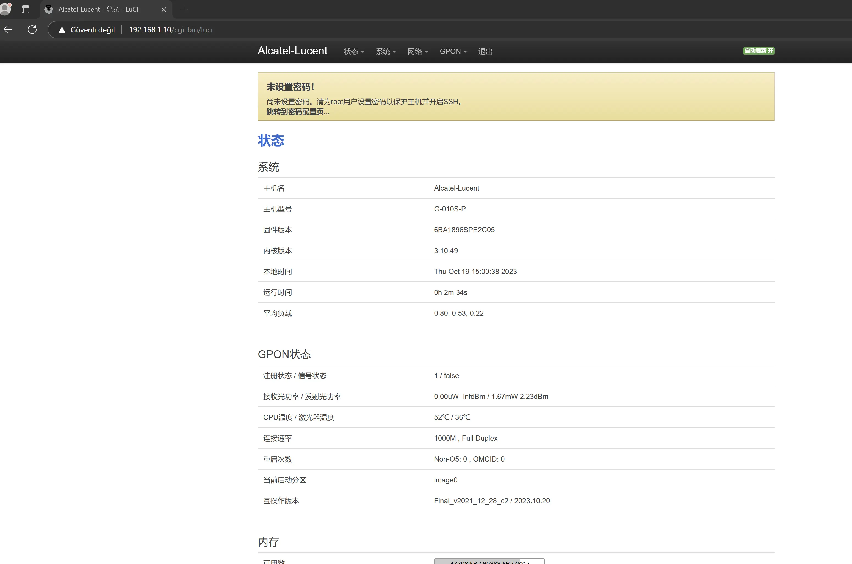Select temperature value 52℃ / 36℃

pyautogui.click(x=452, y=417)
